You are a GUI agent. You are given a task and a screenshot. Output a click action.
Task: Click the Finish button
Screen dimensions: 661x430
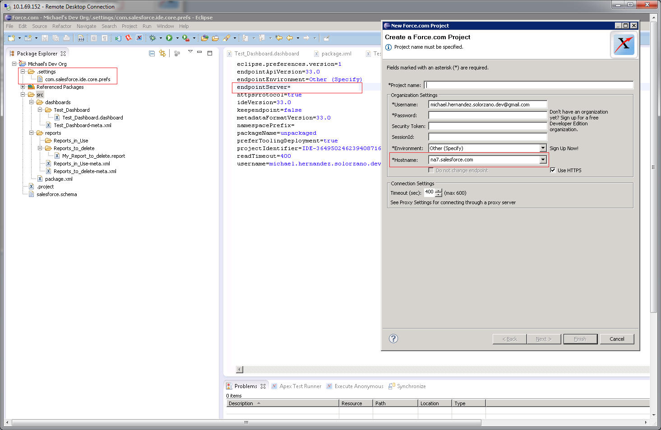(x=580, y=339)
